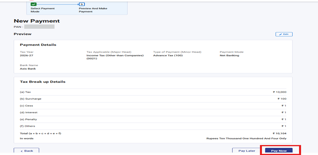The width and height of the screenshot is (318, 155).
Task: Click the total amount ₹ 10,104
Action: 279,133
